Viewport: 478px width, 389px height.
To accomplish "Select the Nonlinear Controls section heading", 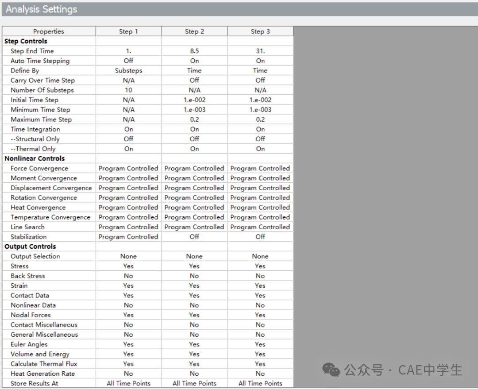I will 35,158.
